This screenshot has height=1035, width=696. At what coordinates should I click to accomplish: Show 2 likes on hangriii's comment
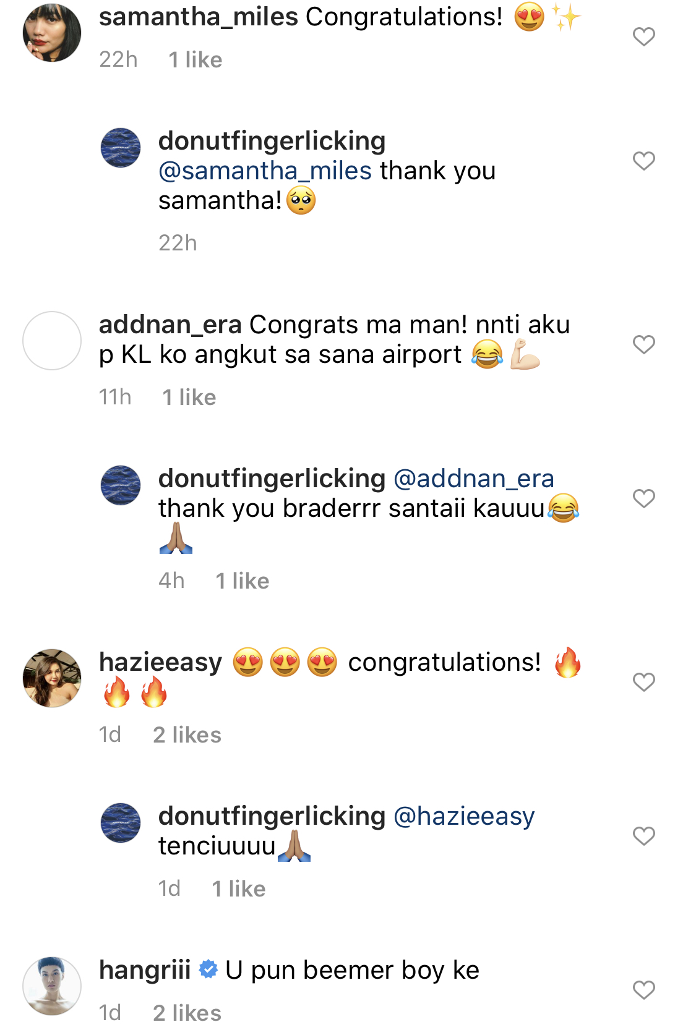click(x=187, y=1013)
